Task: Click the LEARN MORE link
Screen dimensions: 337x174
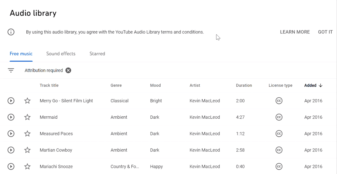Action: tap(295, 32)
